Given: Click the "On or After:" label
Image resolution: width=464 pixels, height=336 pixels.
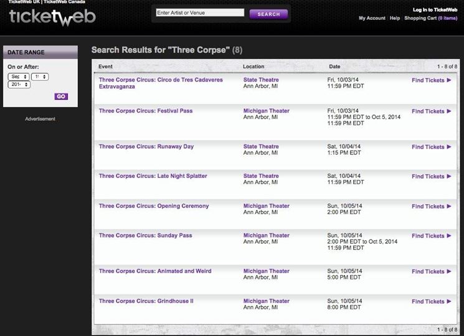Looking at the screenshot, I should click(23, 67).
